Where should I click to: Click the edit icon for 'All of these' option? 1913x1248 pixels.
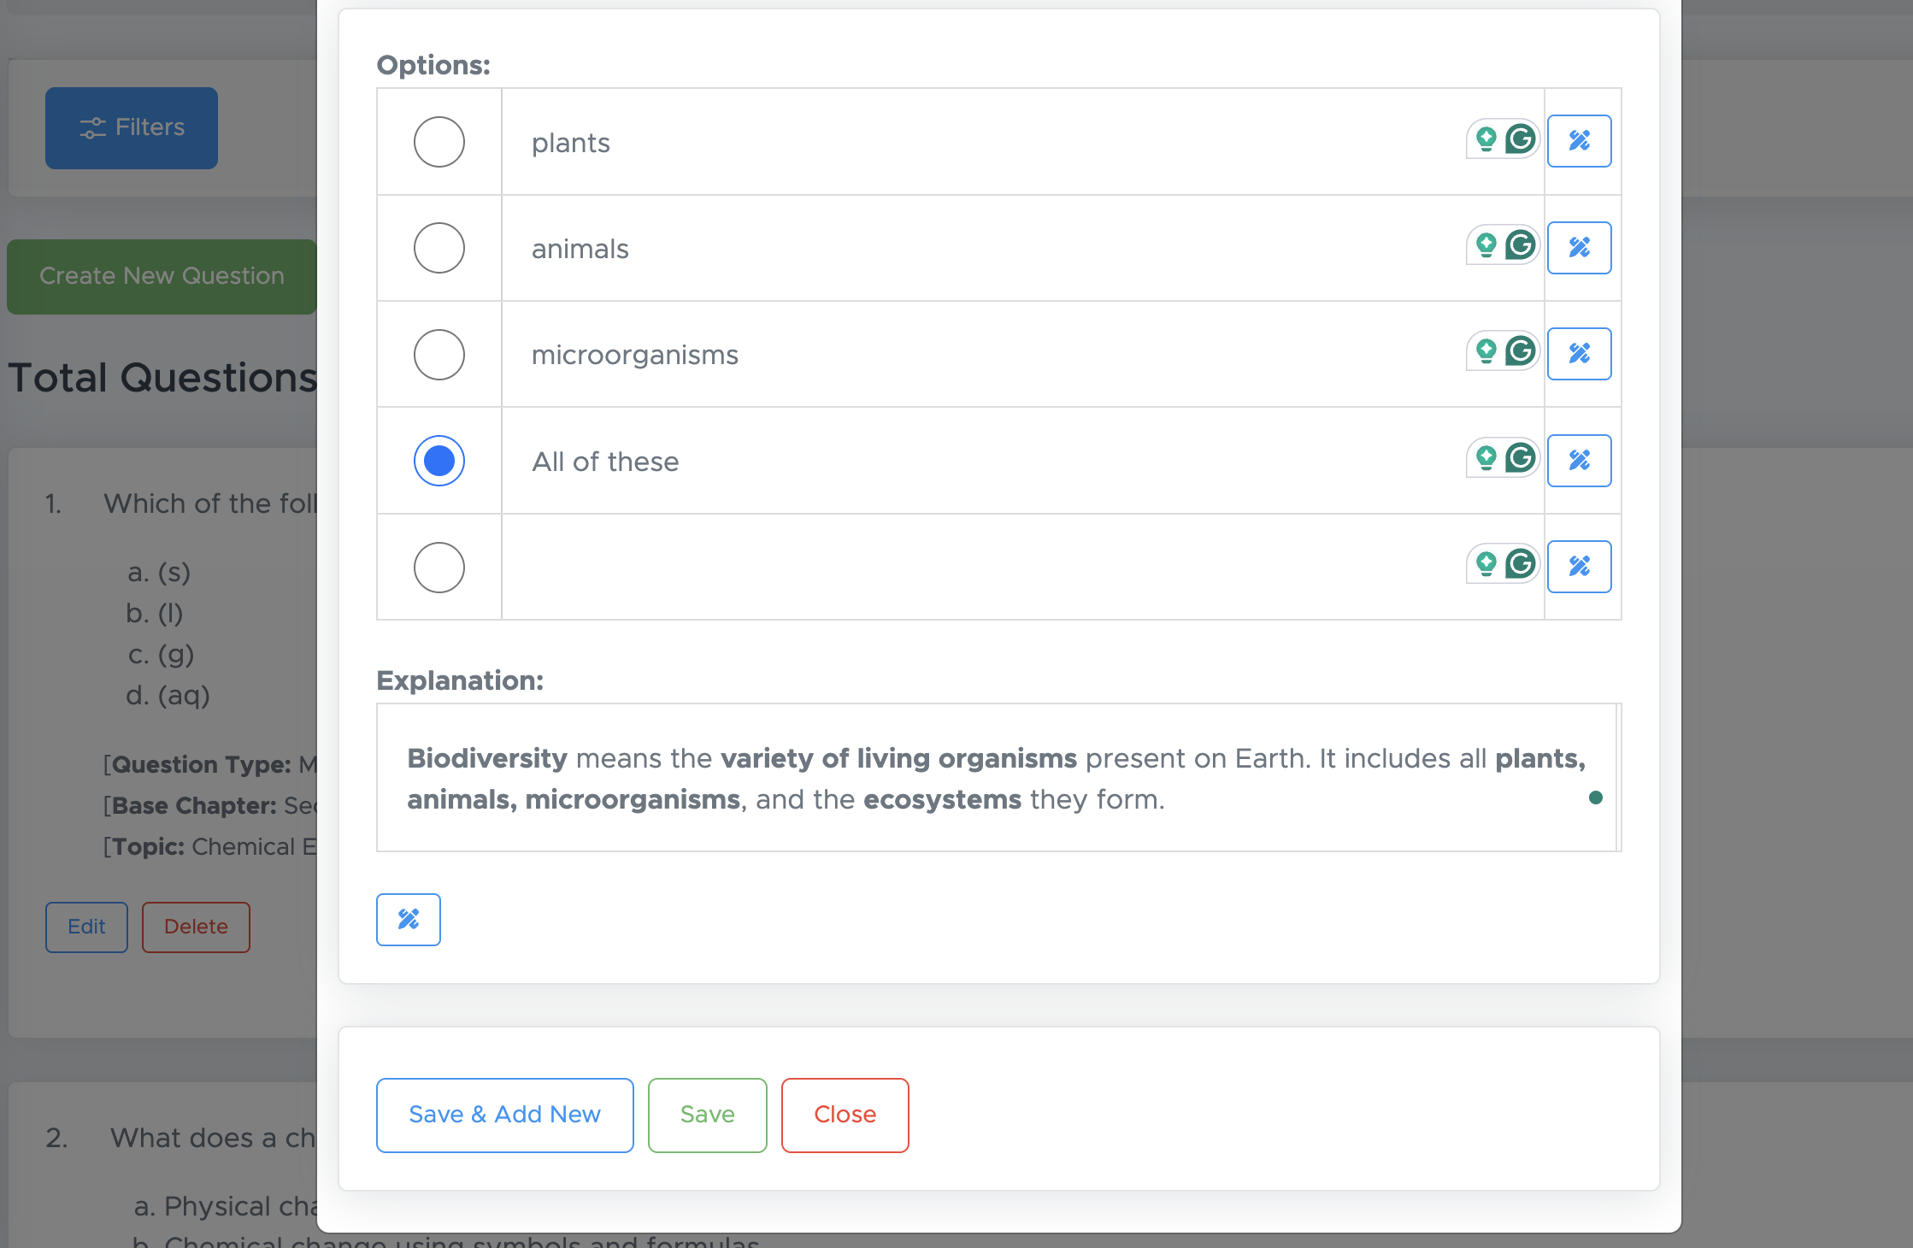(x=1579, y=461)
